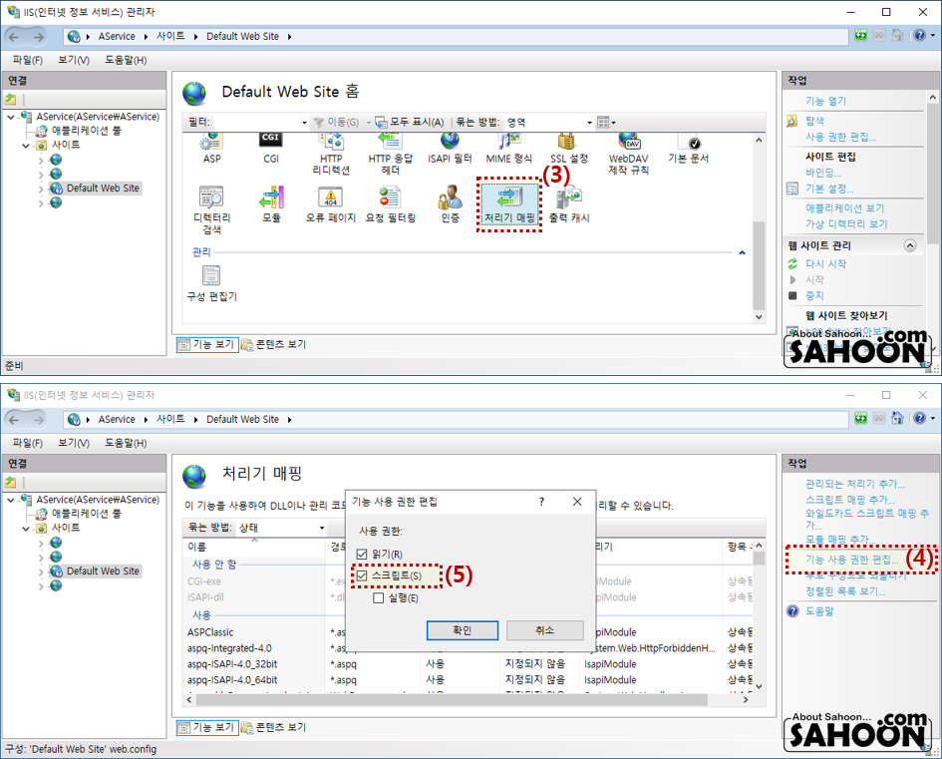Toggle the 스크립트(S) permission checkbox
This screenshot has width=942, height=759.
pyautogui.click(x=363, y=575)
